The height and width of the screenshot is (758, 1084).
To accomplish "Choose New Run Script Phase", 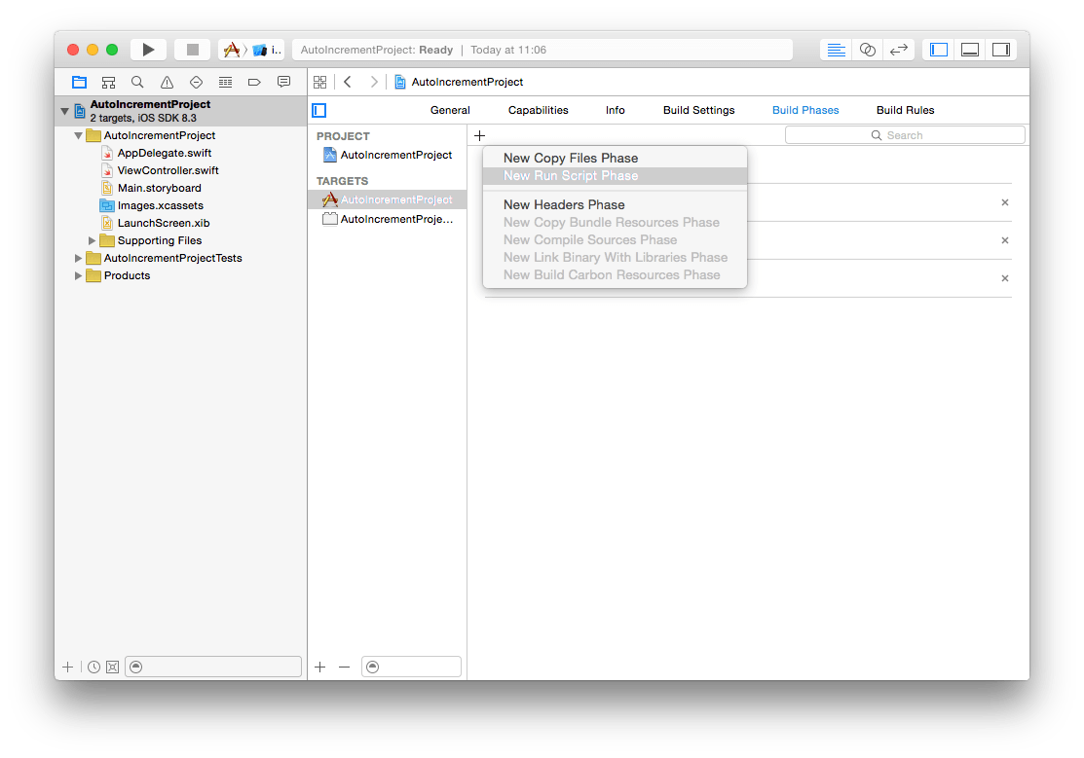I will pyautogui.click(x=615, y=176).
